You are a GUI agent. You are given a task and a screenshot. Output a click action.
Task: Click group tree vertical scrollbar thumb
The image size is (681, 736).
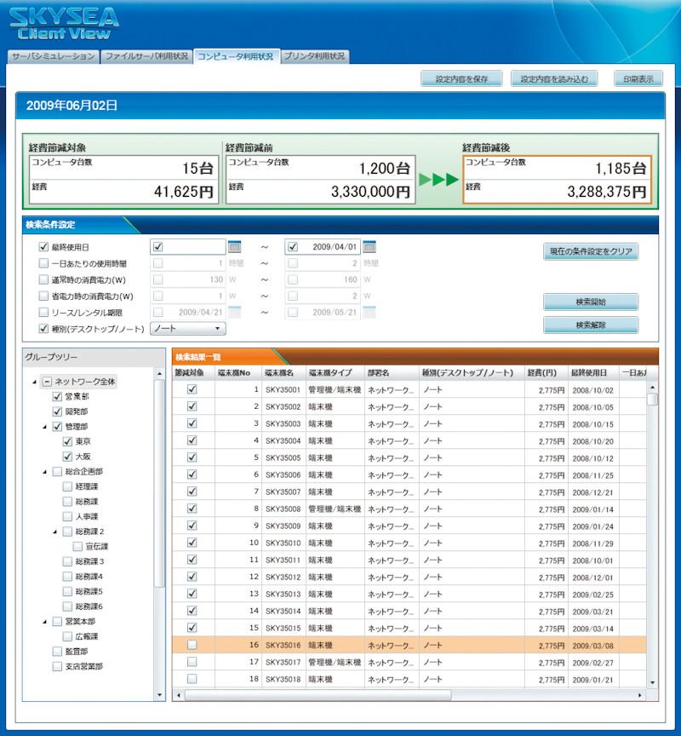tap(159, 484)
